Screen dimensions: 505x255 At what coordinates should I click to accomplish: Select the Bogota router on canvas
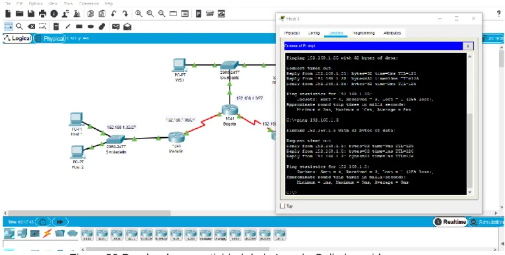229,110
